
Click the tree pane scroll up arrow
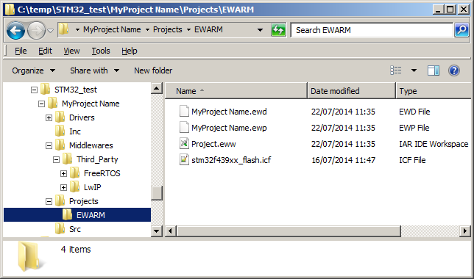(x=157, y=88)
